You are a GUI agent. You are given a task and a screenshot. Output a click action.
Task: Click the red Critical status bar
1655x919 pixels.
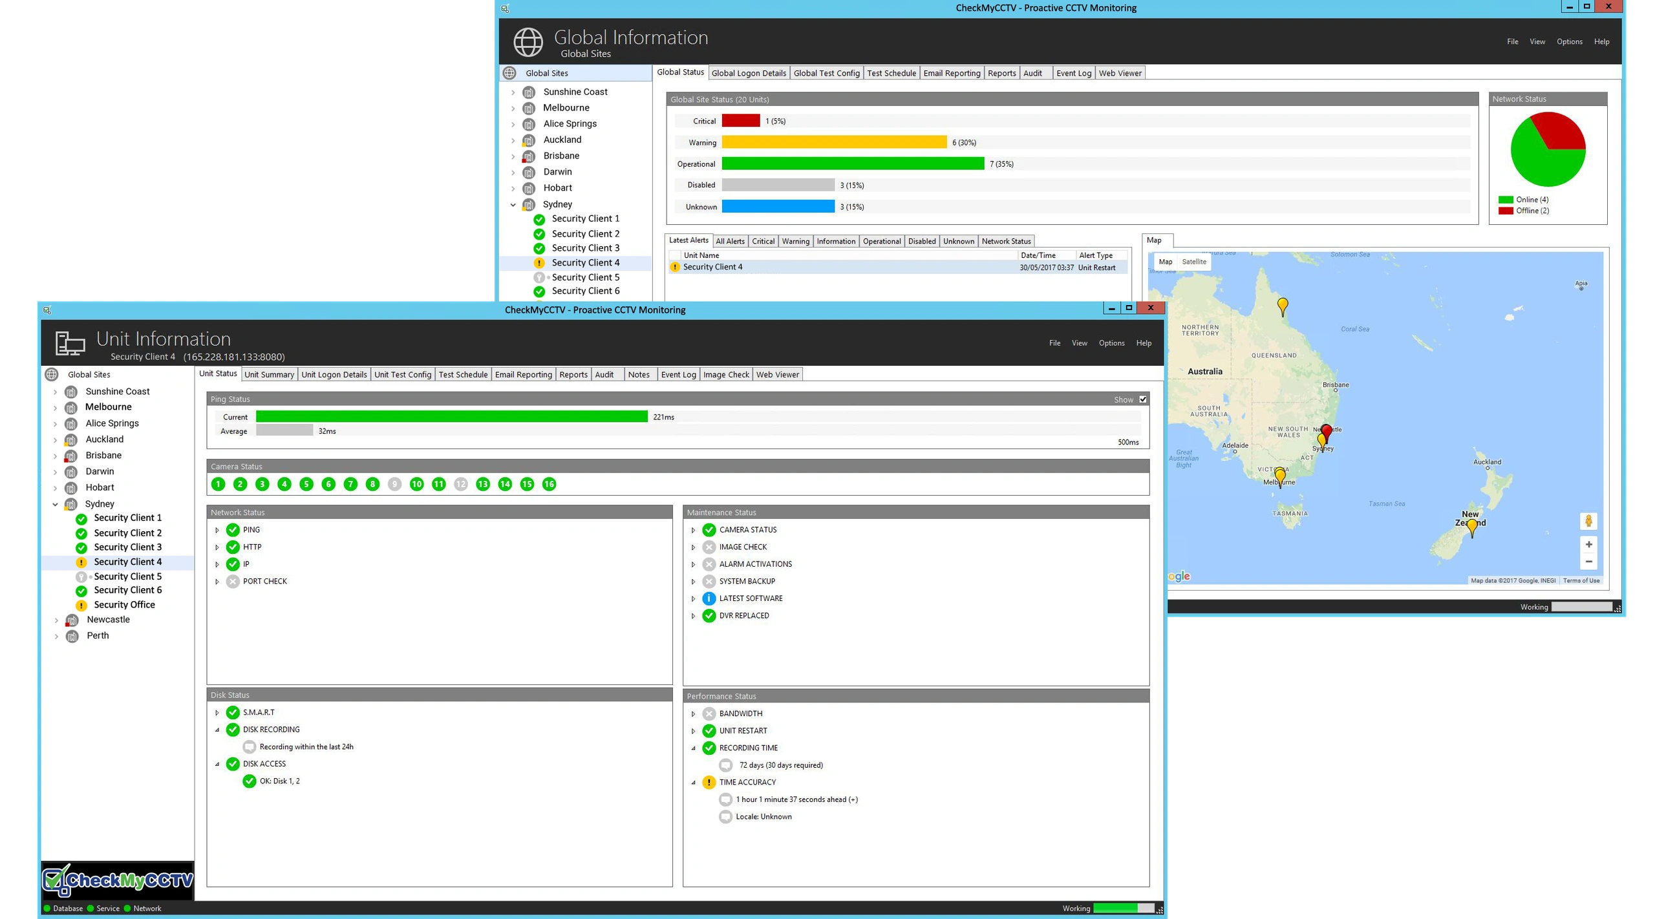coord(741,121)
